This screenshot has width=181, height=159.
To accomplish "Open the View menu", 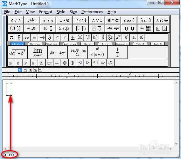I will tap(30, 12).
